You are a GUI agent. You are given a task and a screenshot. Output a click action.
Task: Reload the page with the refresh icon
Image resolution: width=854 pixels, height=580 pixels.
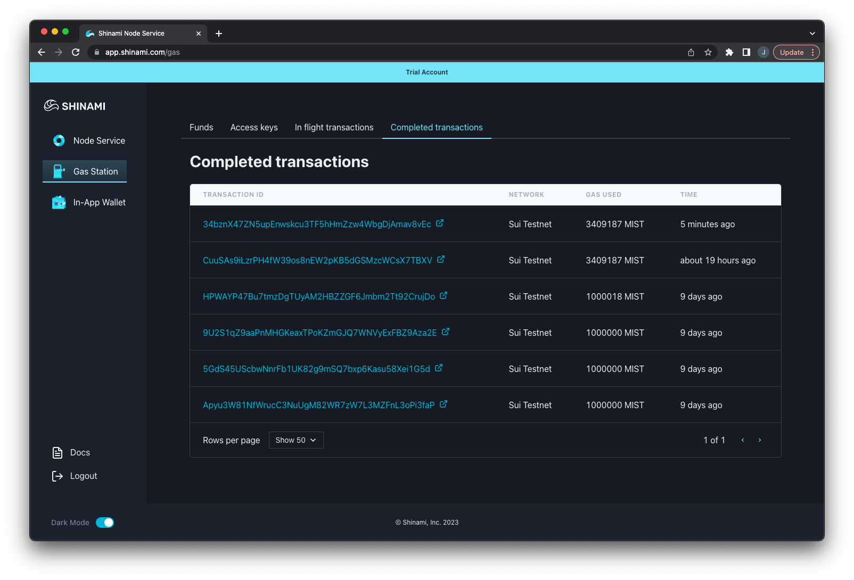(76, 52)
